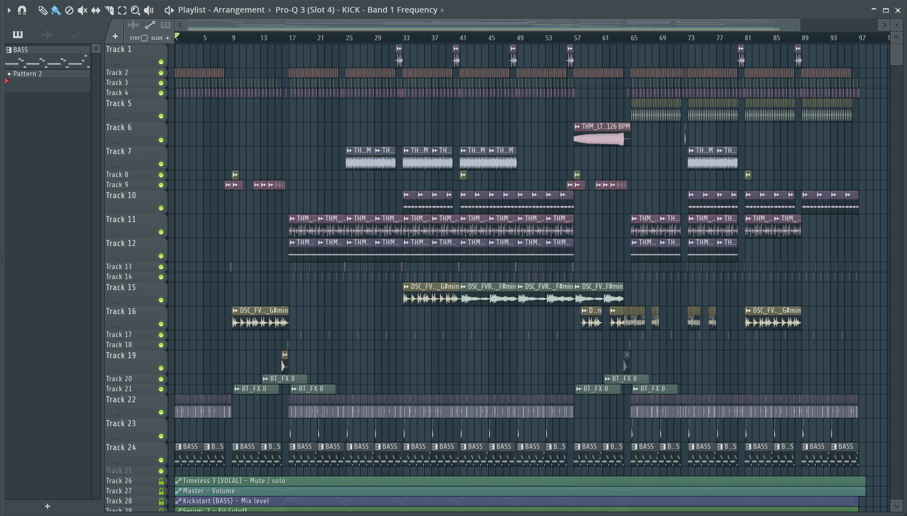Image resolution: width=907 pixels, height=516 pixels.
Task: Select Pattern 2 in the picker
Action: click(x=48, y=74)
